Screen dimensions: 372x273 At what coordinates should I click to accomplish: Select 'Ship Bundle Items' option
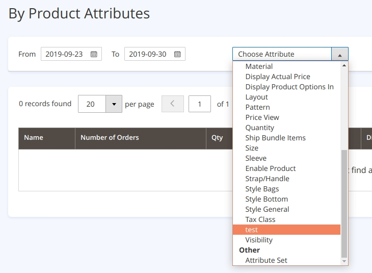(x=275, y=138)
